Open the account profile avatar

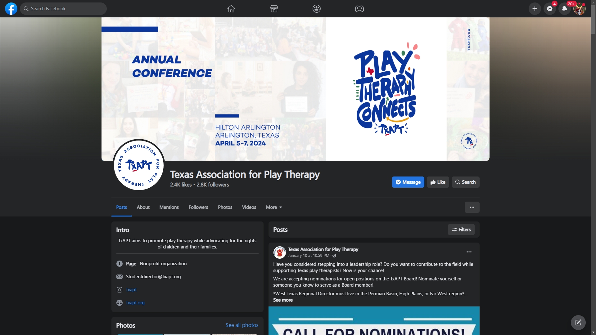pos(580,9)
